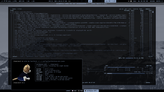Collapse the 798 turnstiled branch
The width and height of the screenshot is (164, 92).
tap(16, 49)
